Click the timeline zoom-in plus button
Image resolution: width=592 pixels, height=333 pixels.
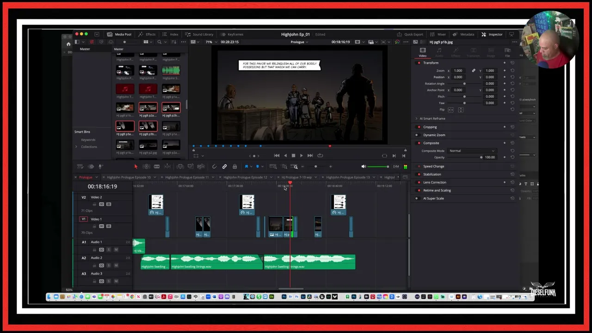point(330,166)
